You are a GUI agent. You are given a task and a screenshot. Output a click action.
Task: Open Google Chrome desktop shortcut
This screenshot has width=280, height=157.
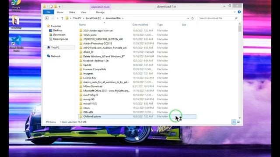tap(16, 6)
